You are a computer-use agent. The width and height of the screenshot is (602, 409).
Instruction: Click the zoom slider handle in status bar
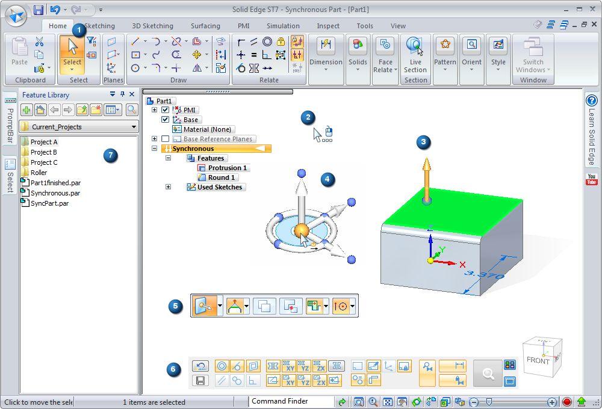[489, 402]
